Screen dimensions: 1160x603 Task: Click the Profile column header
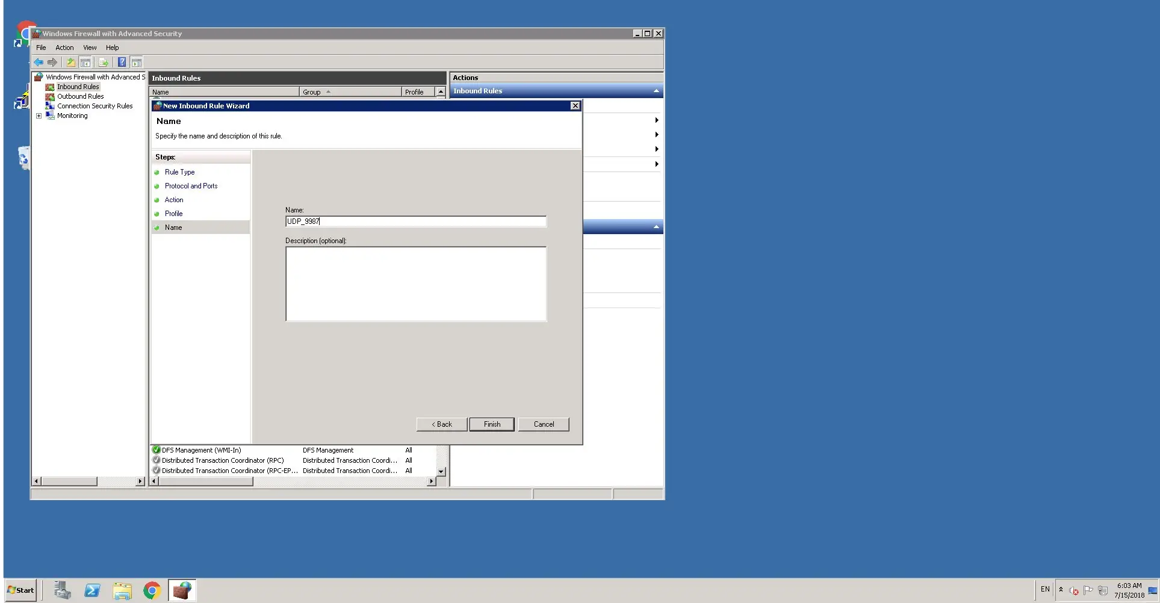pyautogui.click(x=418, y=92)
